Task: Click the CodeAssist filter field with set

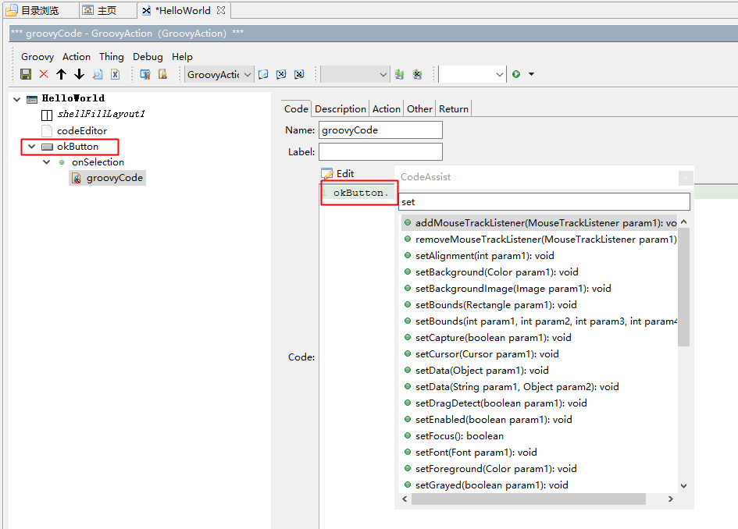Action: click(544, 202)
